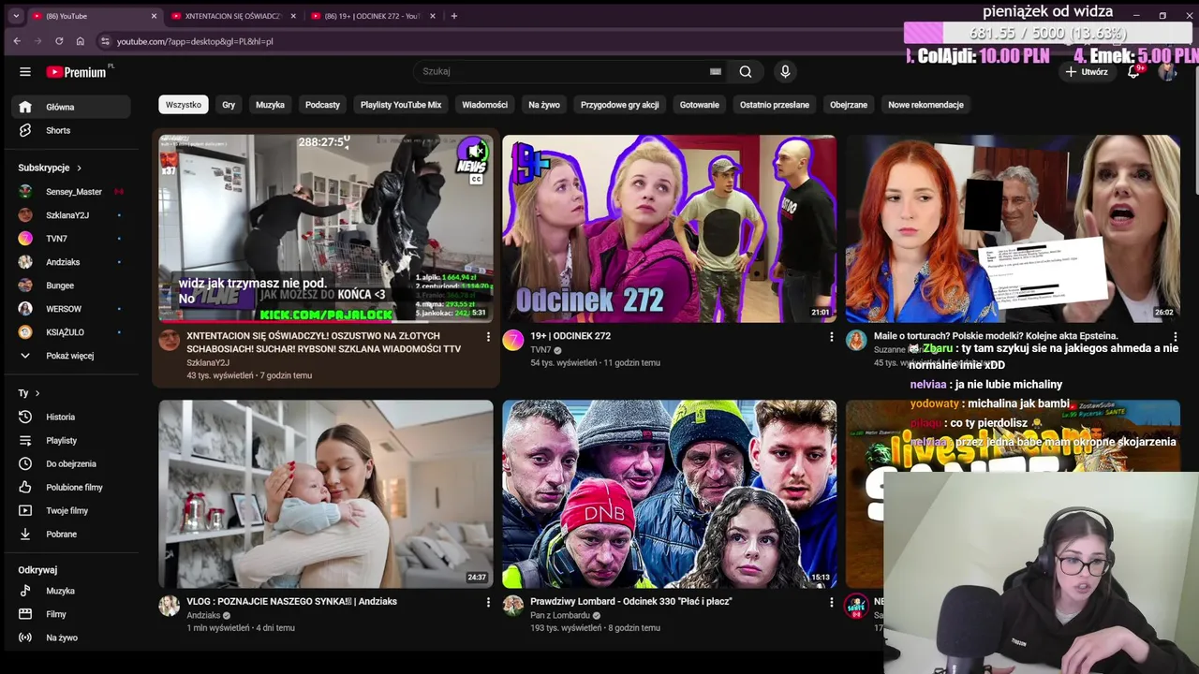Open Pobrane downloads in sidebar
1199x674 pixels.
[x=71, y=534]
